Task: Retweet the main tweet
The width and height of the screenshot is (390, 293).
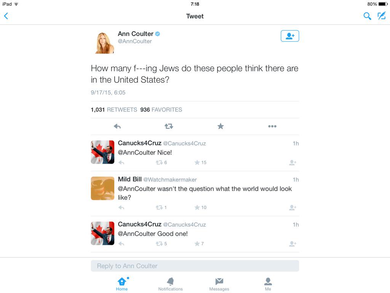Action: point(169,126)
